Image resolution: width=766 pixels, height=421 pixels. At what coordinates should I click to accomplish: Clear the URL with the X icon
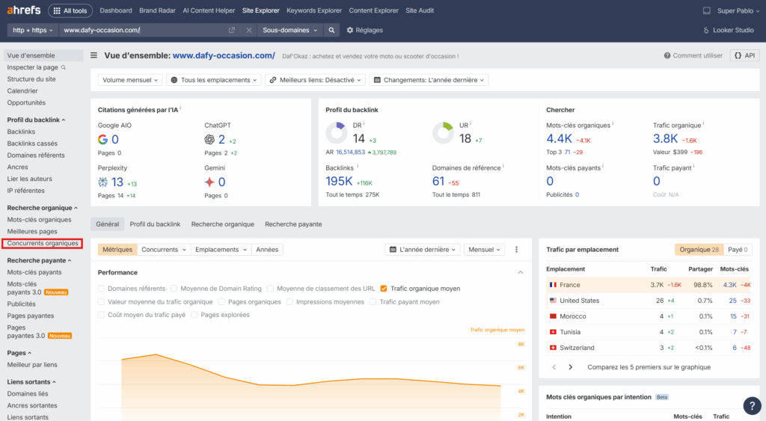[x=248, y=30]
